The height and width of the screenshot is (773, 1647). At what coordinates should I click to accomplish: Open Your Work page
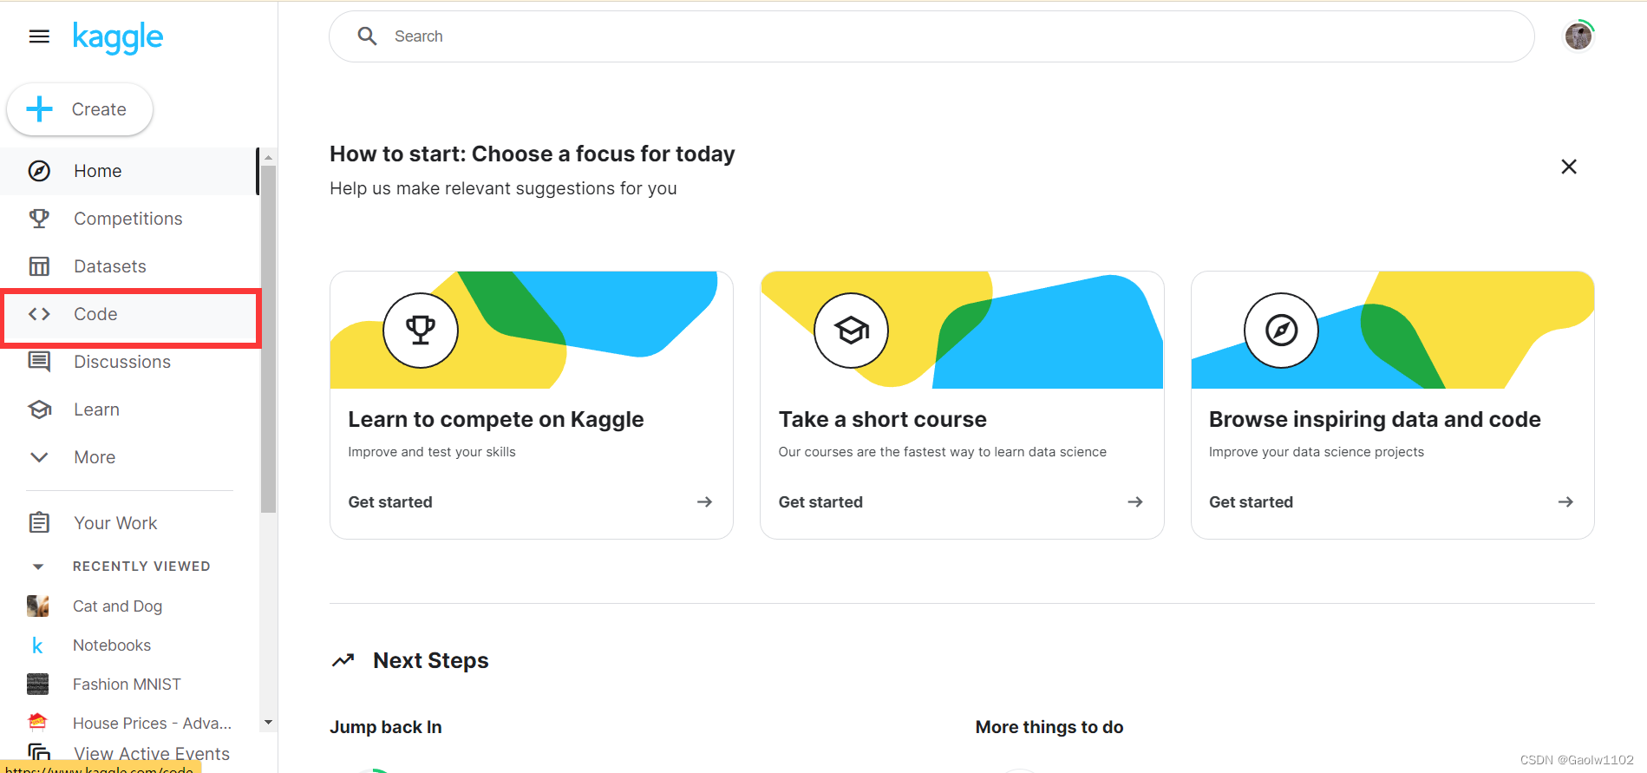pyautogui.click(x=115, y=523)
